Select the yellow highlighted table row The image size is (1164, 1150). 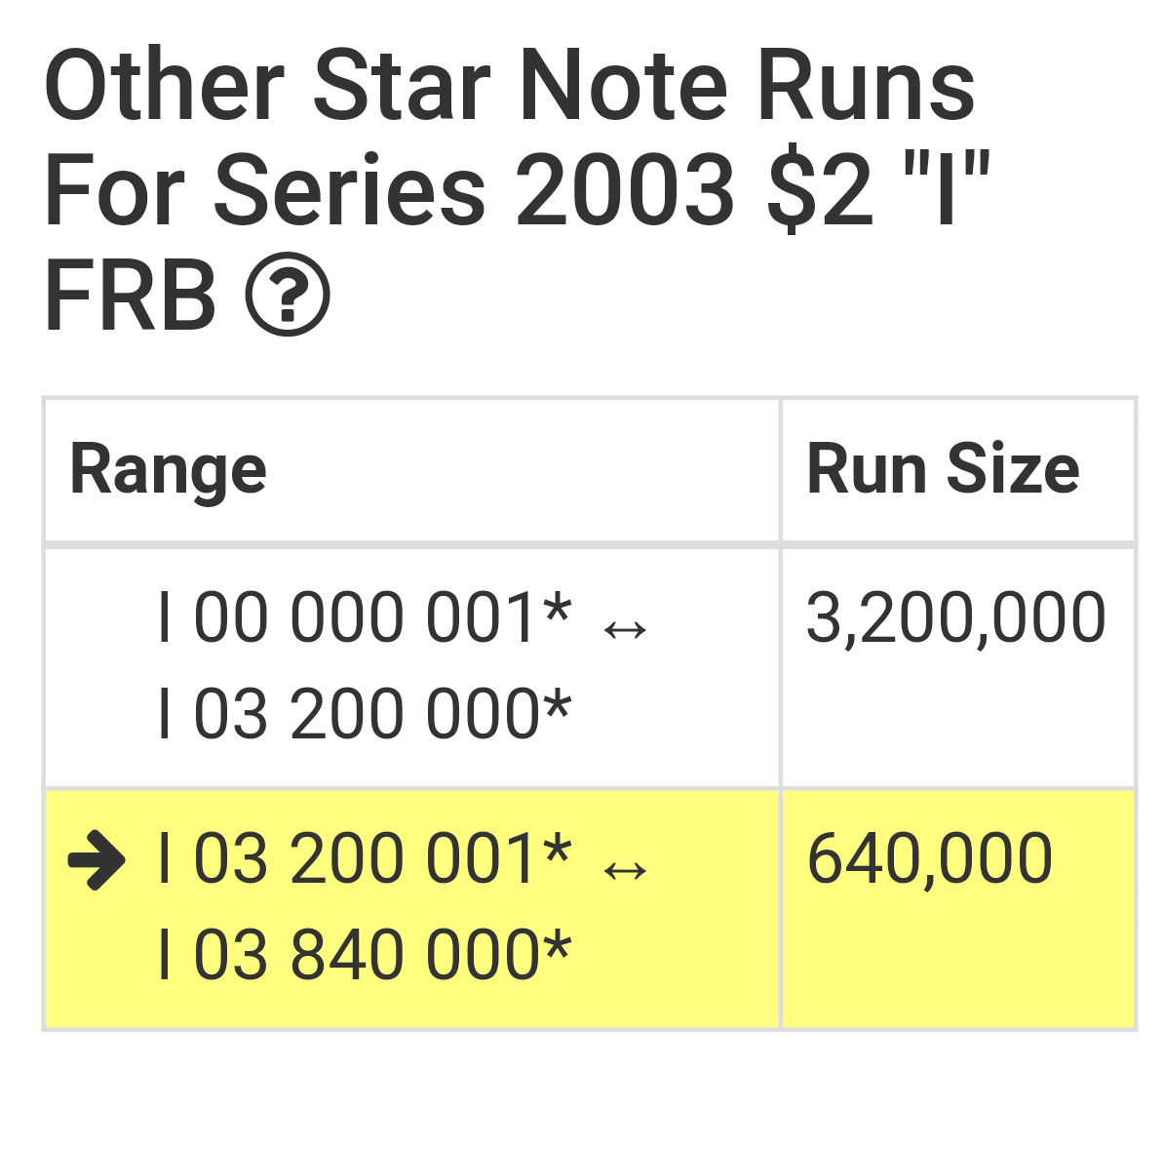[590, 909]
